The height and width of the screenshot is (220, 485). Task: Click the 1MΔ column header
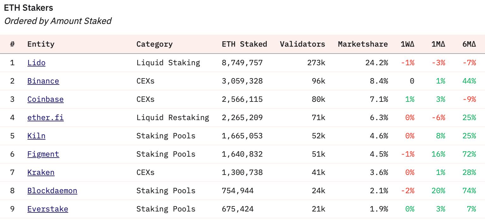(438, 44)
